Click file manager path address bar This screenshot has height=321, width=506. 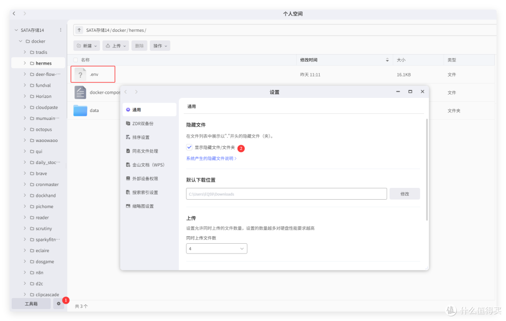click(285, 30)
